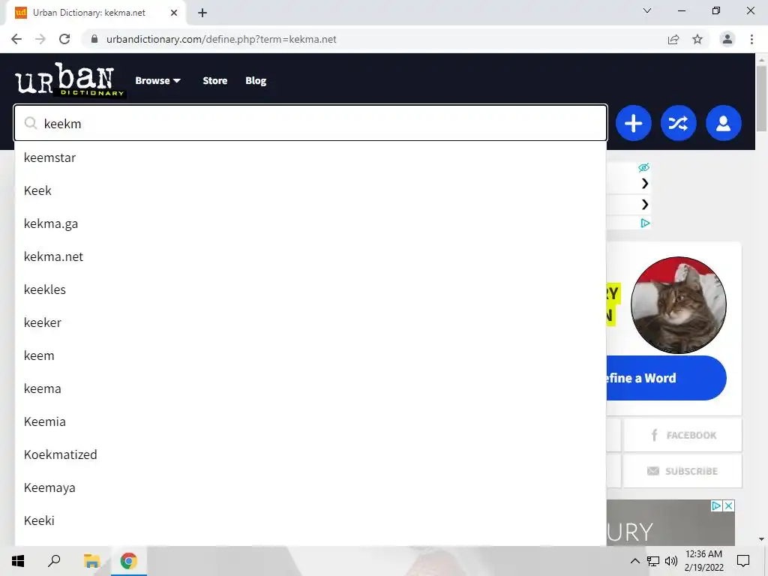Click the random word shuffle icon
The height and width of the screenshot is (576, 768).
point(678,123)
